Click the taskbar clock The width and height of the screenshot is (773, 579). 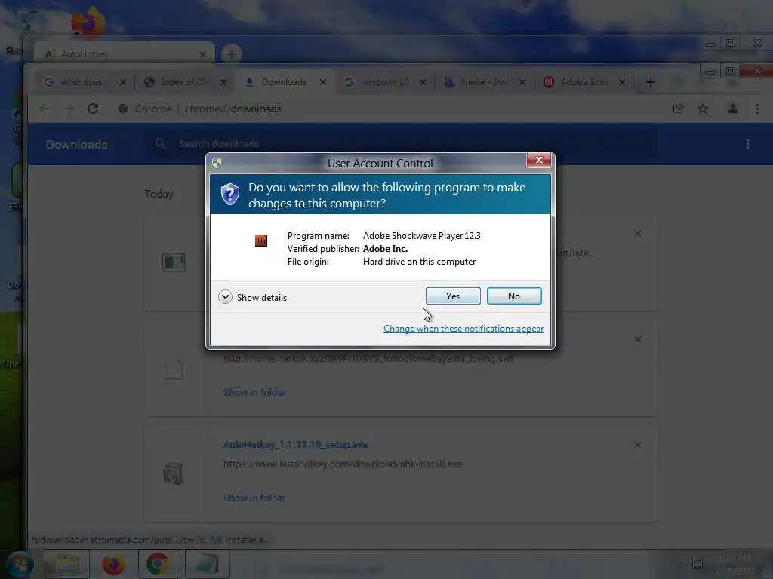click(x=735, y=564)
